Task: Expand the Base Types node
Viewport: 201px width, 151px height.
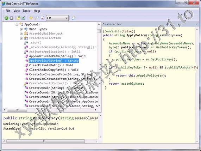Action: click(21, 29)
